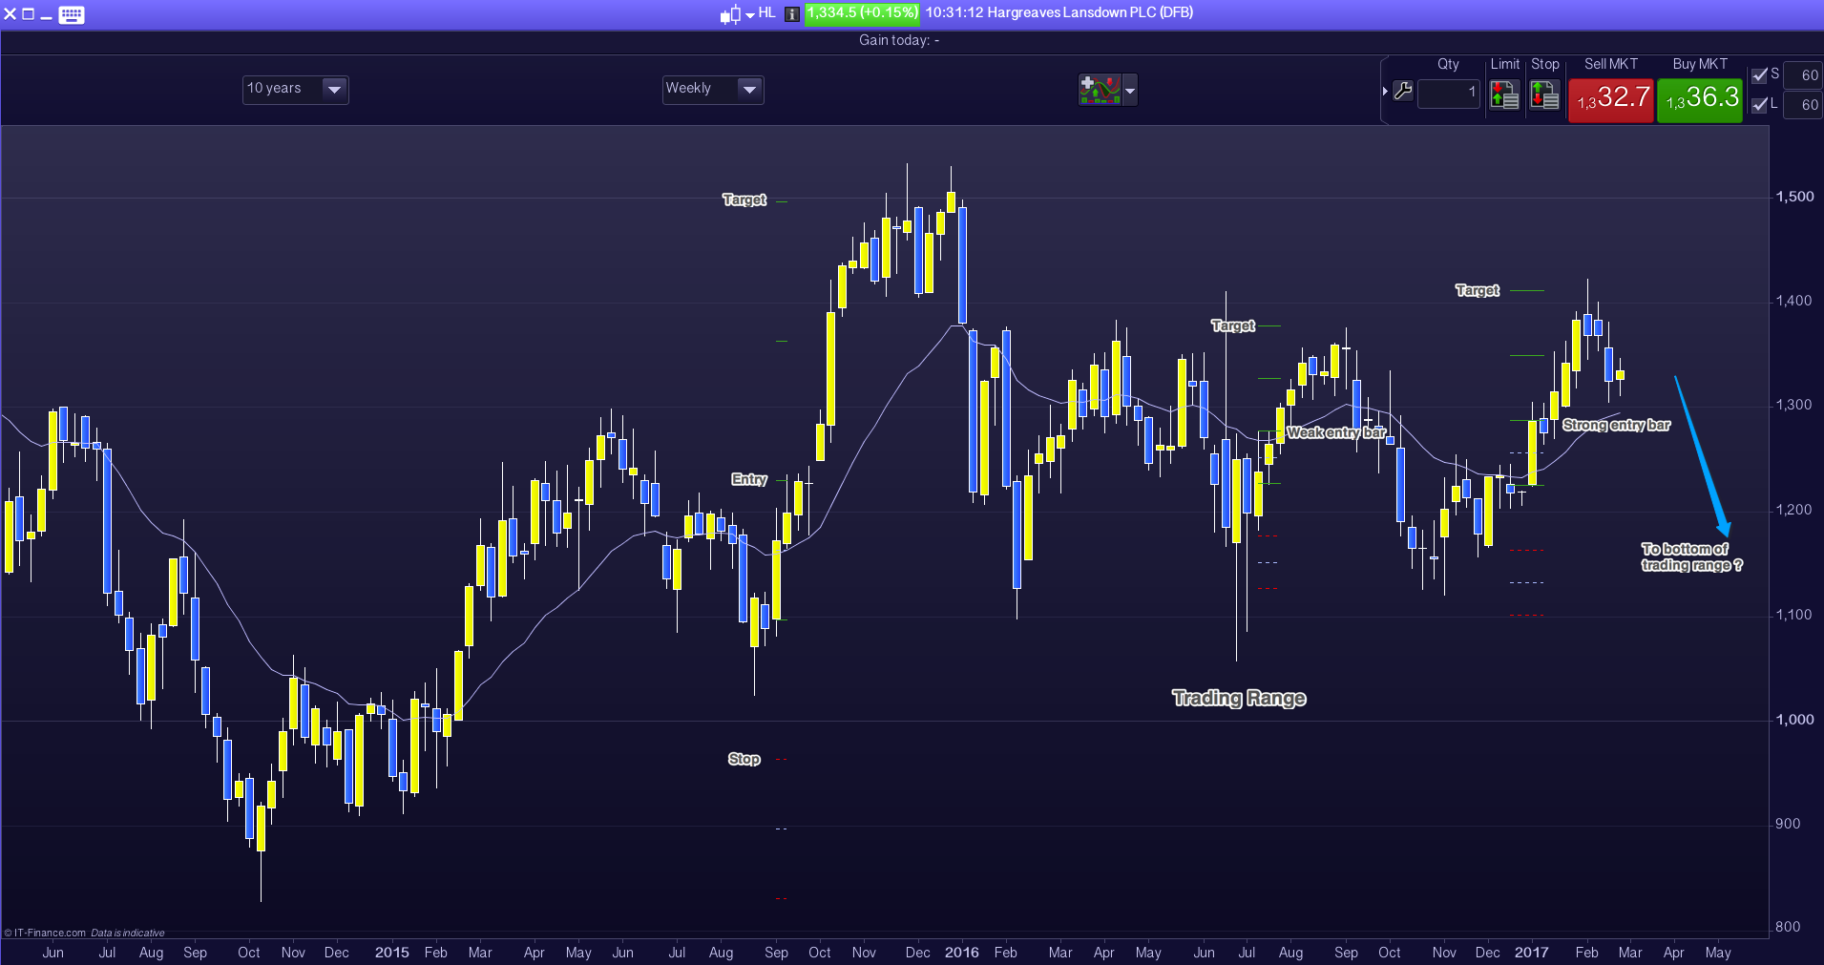
Task: Click the S value field showing 60
Action: [x=1803, y=74]
